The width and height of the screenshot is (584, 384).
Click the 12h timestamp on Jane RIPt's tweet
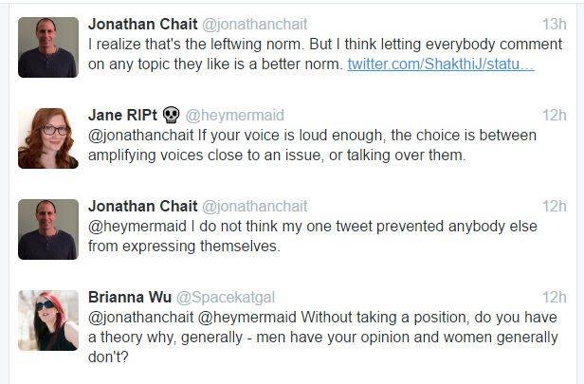555,115
